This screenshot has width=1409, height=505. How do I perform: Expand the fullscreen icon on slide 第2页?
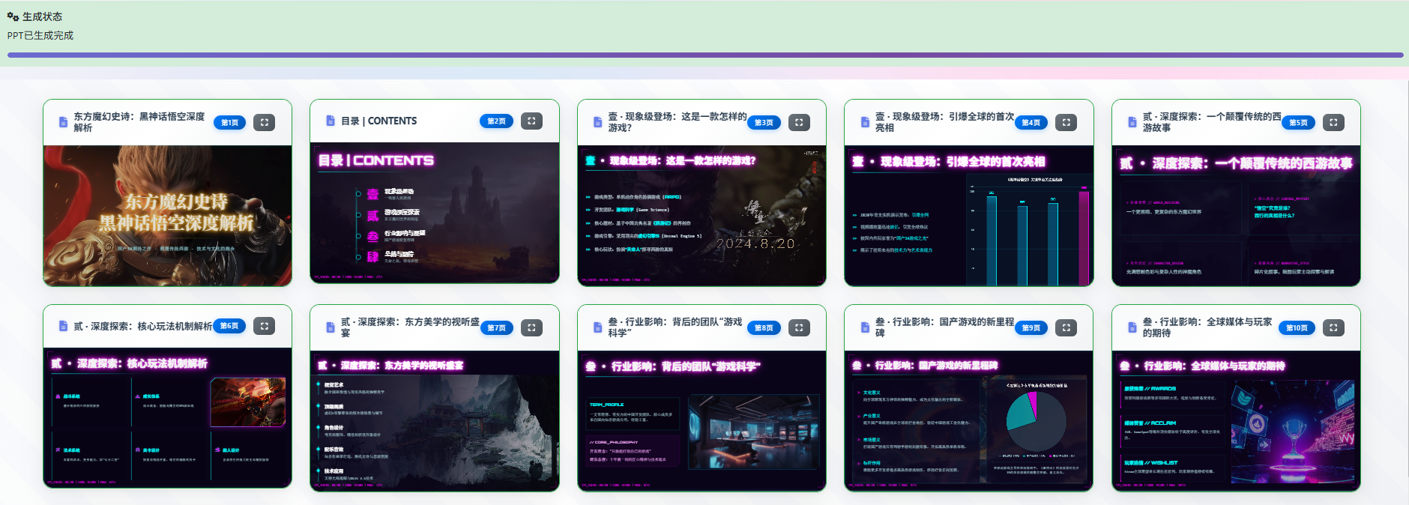531,121
